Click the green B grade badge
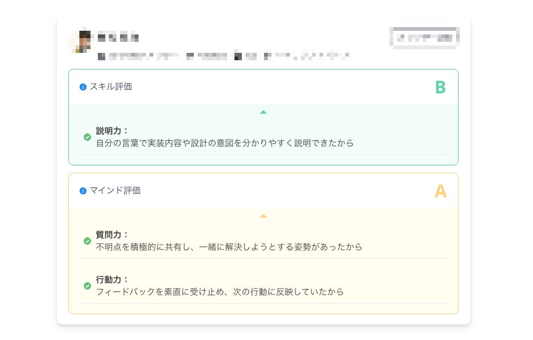Screen dimensions: 533x340 pos(440,87)
